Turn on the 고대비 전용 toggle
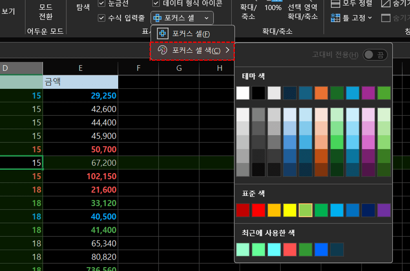410x271 pixels. 375,54
